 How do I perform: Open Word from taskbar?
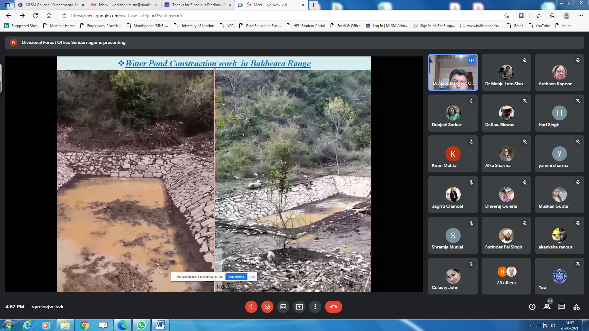(160, 325)
